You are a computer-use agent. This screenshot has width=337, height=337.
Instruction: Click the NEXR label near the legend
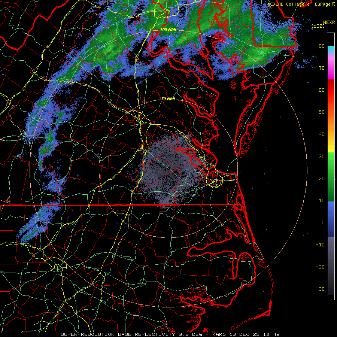(x=329, y=22)
